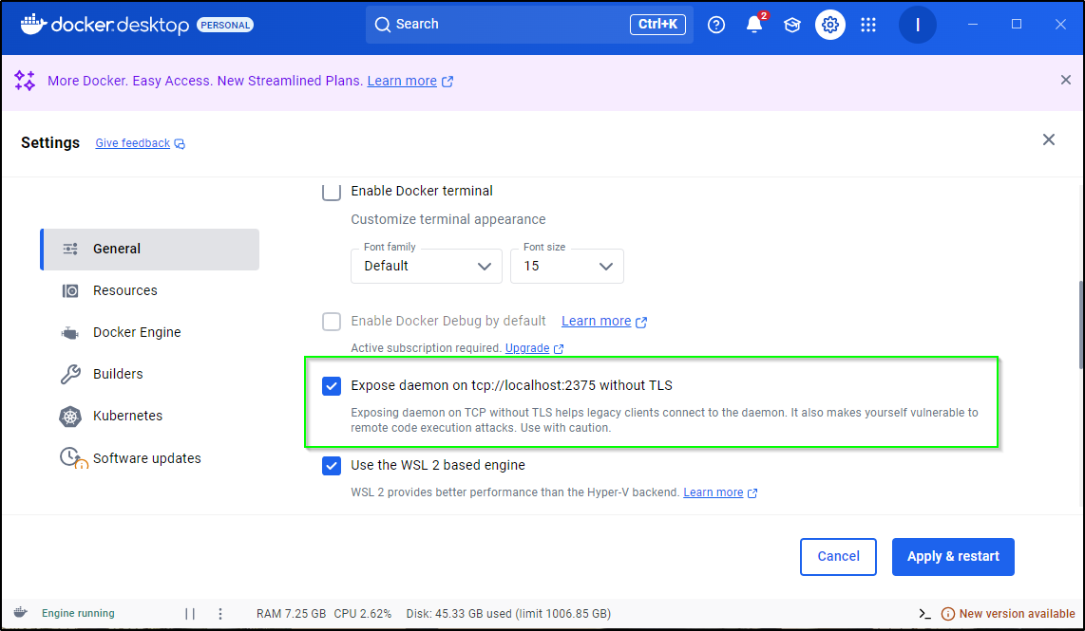Open the notifications bell icon

coord(754,25)
